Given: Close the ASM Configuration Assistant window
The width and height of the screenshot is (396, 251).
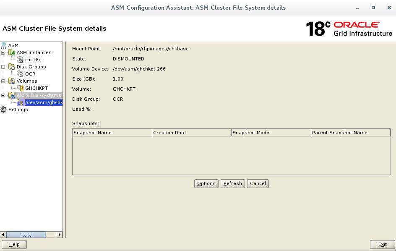Looking at the screenshot, I should (389, 8).
